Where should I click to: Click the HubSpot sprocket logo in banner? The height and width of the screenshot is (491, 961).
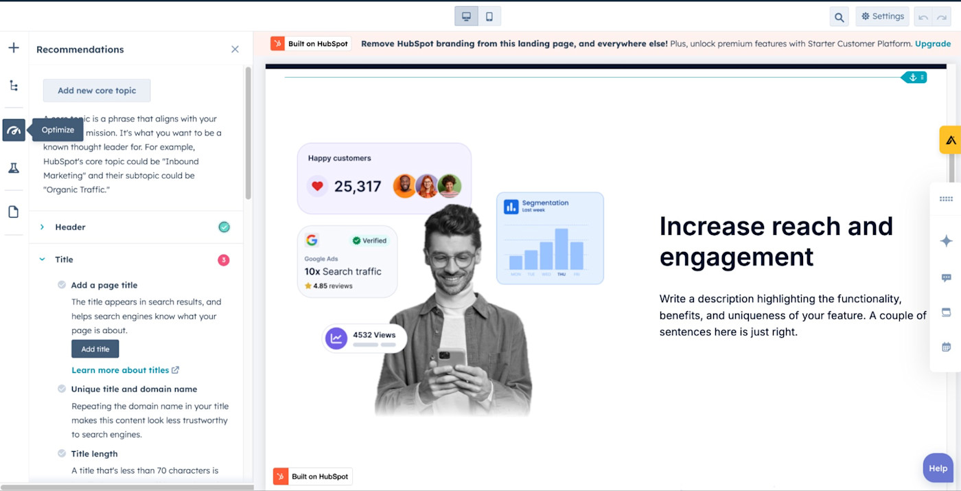point(277,44)
